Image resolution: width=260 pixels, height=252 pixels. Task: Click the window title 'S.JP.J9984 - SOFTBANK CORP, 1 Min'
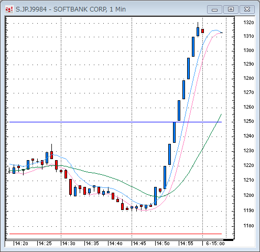pyautogui.click(x=71, y=9)
